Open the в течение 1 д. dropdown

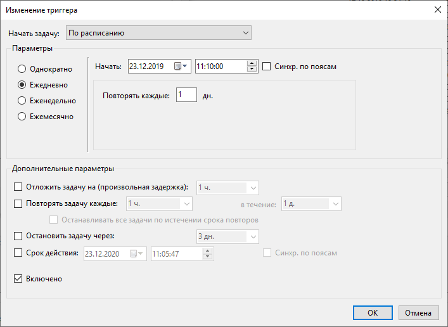pos(311,204)
